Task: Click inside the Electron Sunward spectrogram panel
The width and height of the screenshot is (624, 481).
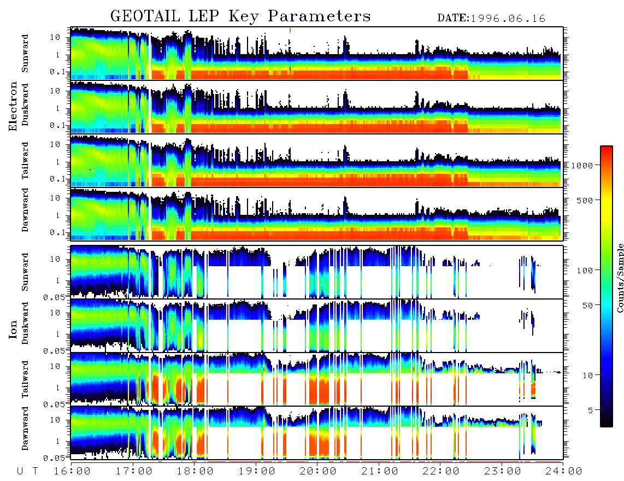Action: [316, 54]
